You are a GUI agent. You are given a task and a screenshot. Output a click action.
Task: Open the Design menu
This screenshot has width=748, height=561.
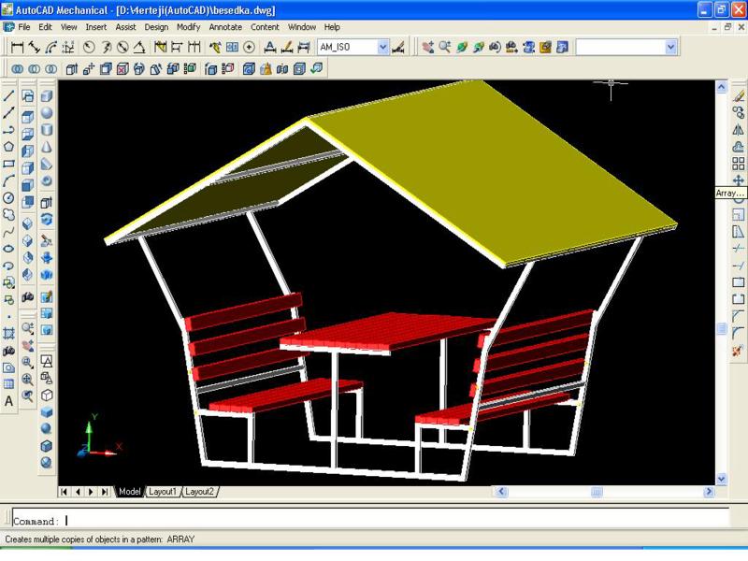pyautogui.click(x=155, y=27)
